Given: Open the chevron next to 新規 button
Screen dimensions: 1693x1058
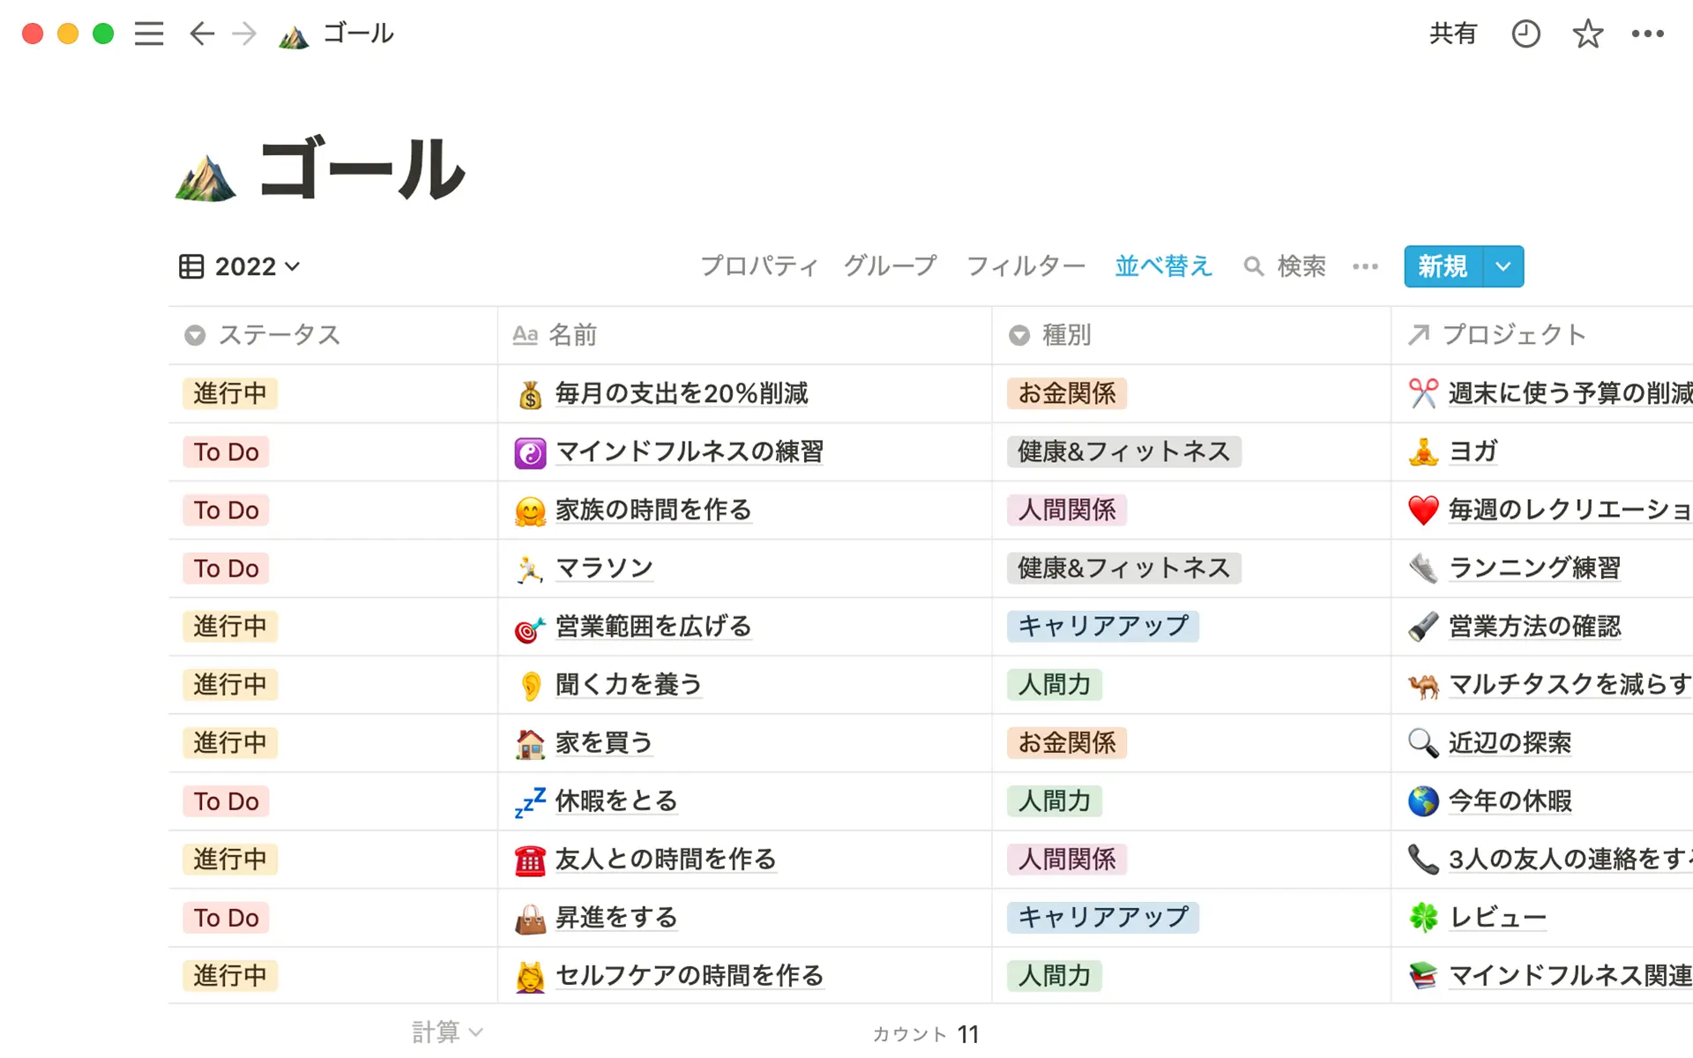Looking at the screenshot, I should point(1502,266).
